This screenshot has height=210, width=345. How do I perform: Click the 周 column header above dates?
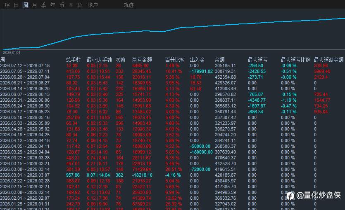[x=2, y=60]
